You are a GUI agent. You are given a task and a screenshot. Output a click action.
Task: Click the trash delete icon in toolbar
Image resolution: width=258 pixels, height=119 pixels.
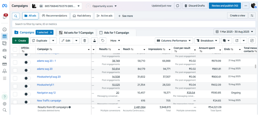click(x=85, y=41)
